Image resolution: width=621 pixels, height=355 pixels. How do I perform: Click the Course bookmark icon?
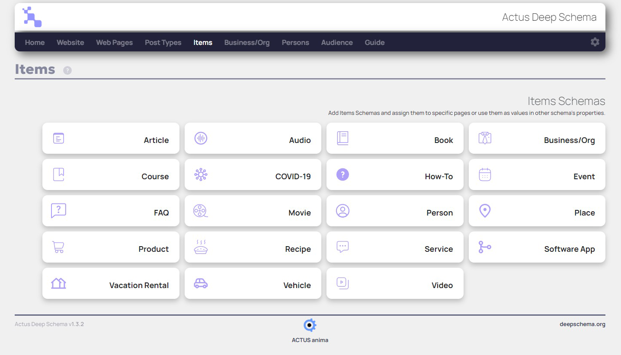58,174
